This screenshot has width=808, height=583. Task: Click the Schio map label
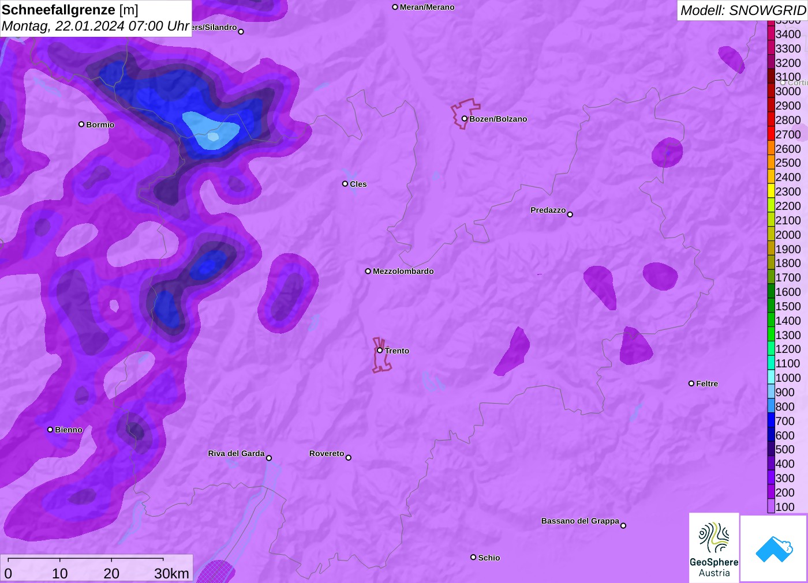tap(489, 558)
